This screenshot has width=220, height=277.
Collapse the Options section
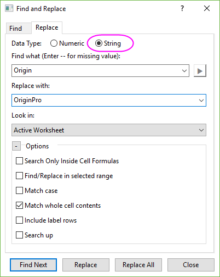click(16, 146)
